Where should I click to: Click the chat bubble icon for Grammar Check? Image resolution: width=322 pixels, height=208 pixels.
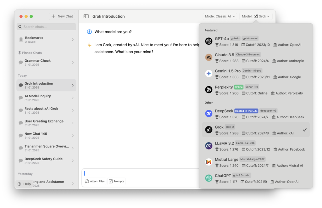pos(21,63)
